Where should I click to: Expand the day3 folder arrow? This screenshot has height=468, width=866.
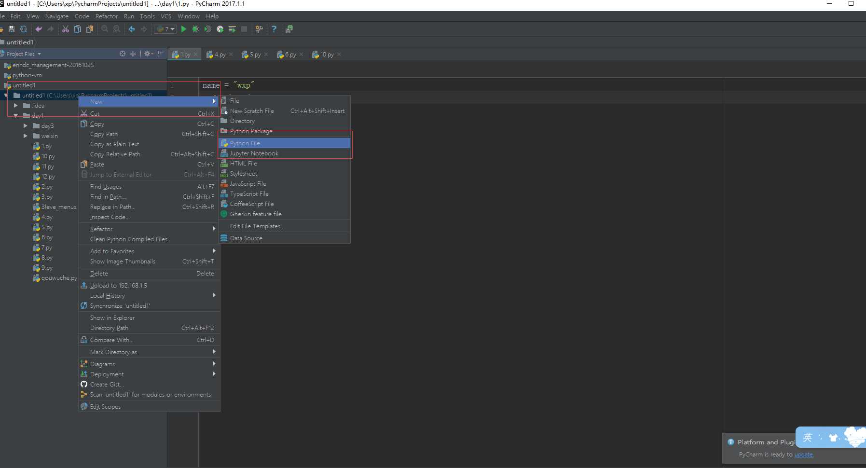pos(26,125)
